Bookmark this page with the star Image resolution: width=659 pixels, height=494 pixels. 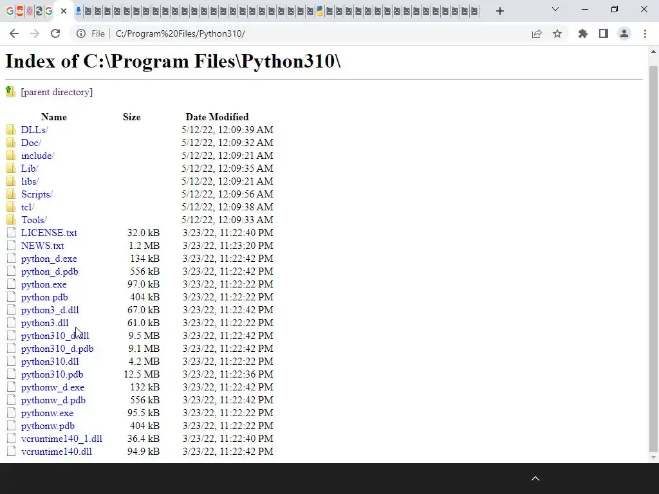(x=557, y=33)
